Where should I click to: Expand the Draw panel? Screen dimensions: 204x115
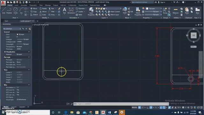point(15,18)
